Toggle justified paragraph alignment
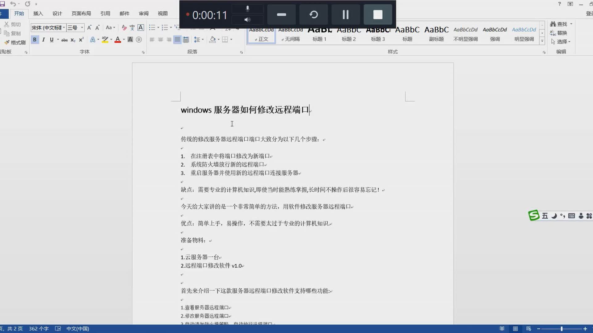This screenshot has width=593, height=333. [x=177, y=39]
